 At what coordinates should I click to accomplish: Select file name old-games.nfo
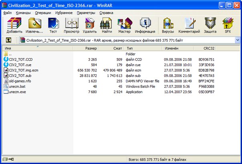20,81
